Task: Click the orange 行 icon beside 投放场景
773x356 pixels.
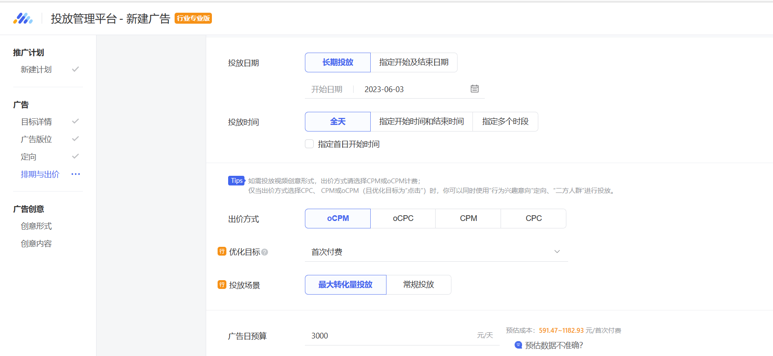Action: click(222, 285)
